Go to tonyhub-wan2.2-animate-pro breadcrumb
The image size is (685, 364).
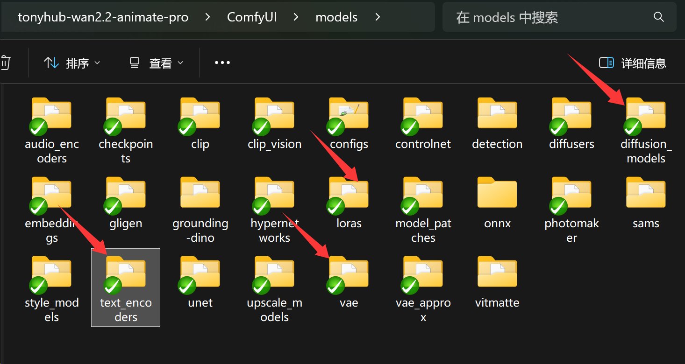tap(103, 17)
